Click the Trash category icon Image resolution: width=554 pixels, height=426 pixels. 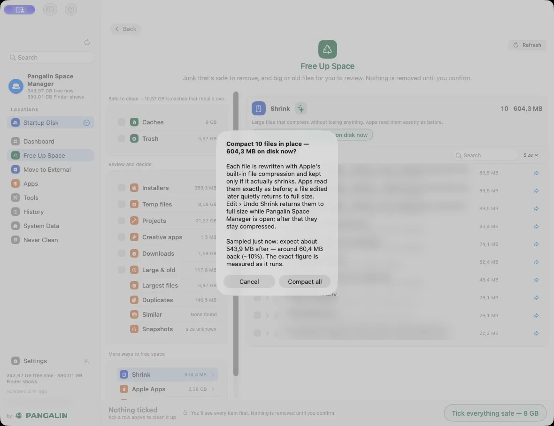coord(134,138)
